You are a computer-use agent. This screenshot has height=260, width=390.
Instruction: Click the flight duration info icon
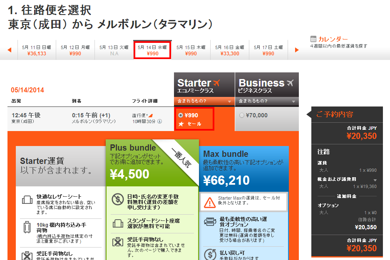[160, 121]
